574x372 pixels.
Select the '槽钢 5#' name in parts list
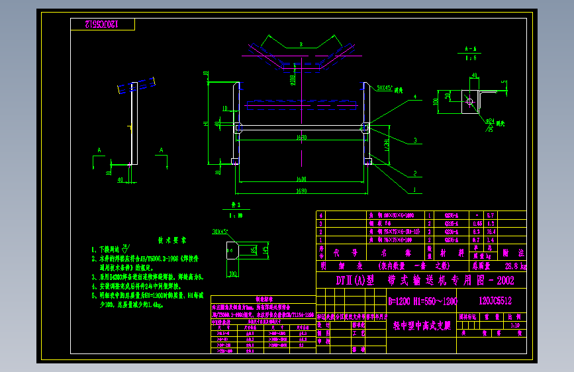379,223
